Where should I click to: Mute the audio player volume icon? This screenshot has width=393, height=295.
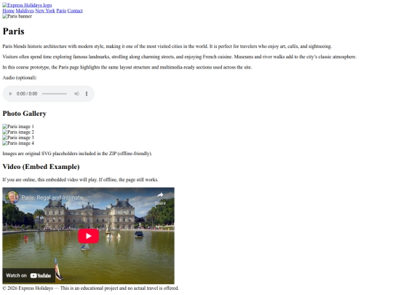[x=76, y=94]
